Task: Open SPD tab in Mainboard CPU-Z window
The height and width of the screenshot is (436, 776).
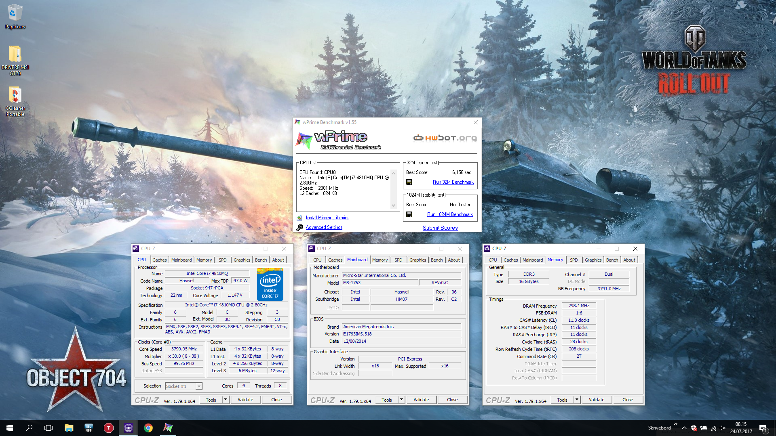Action: point(398,260)
